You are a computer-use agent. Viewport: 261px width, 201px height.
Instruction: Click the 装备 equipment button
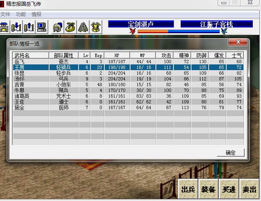[208, 190]
